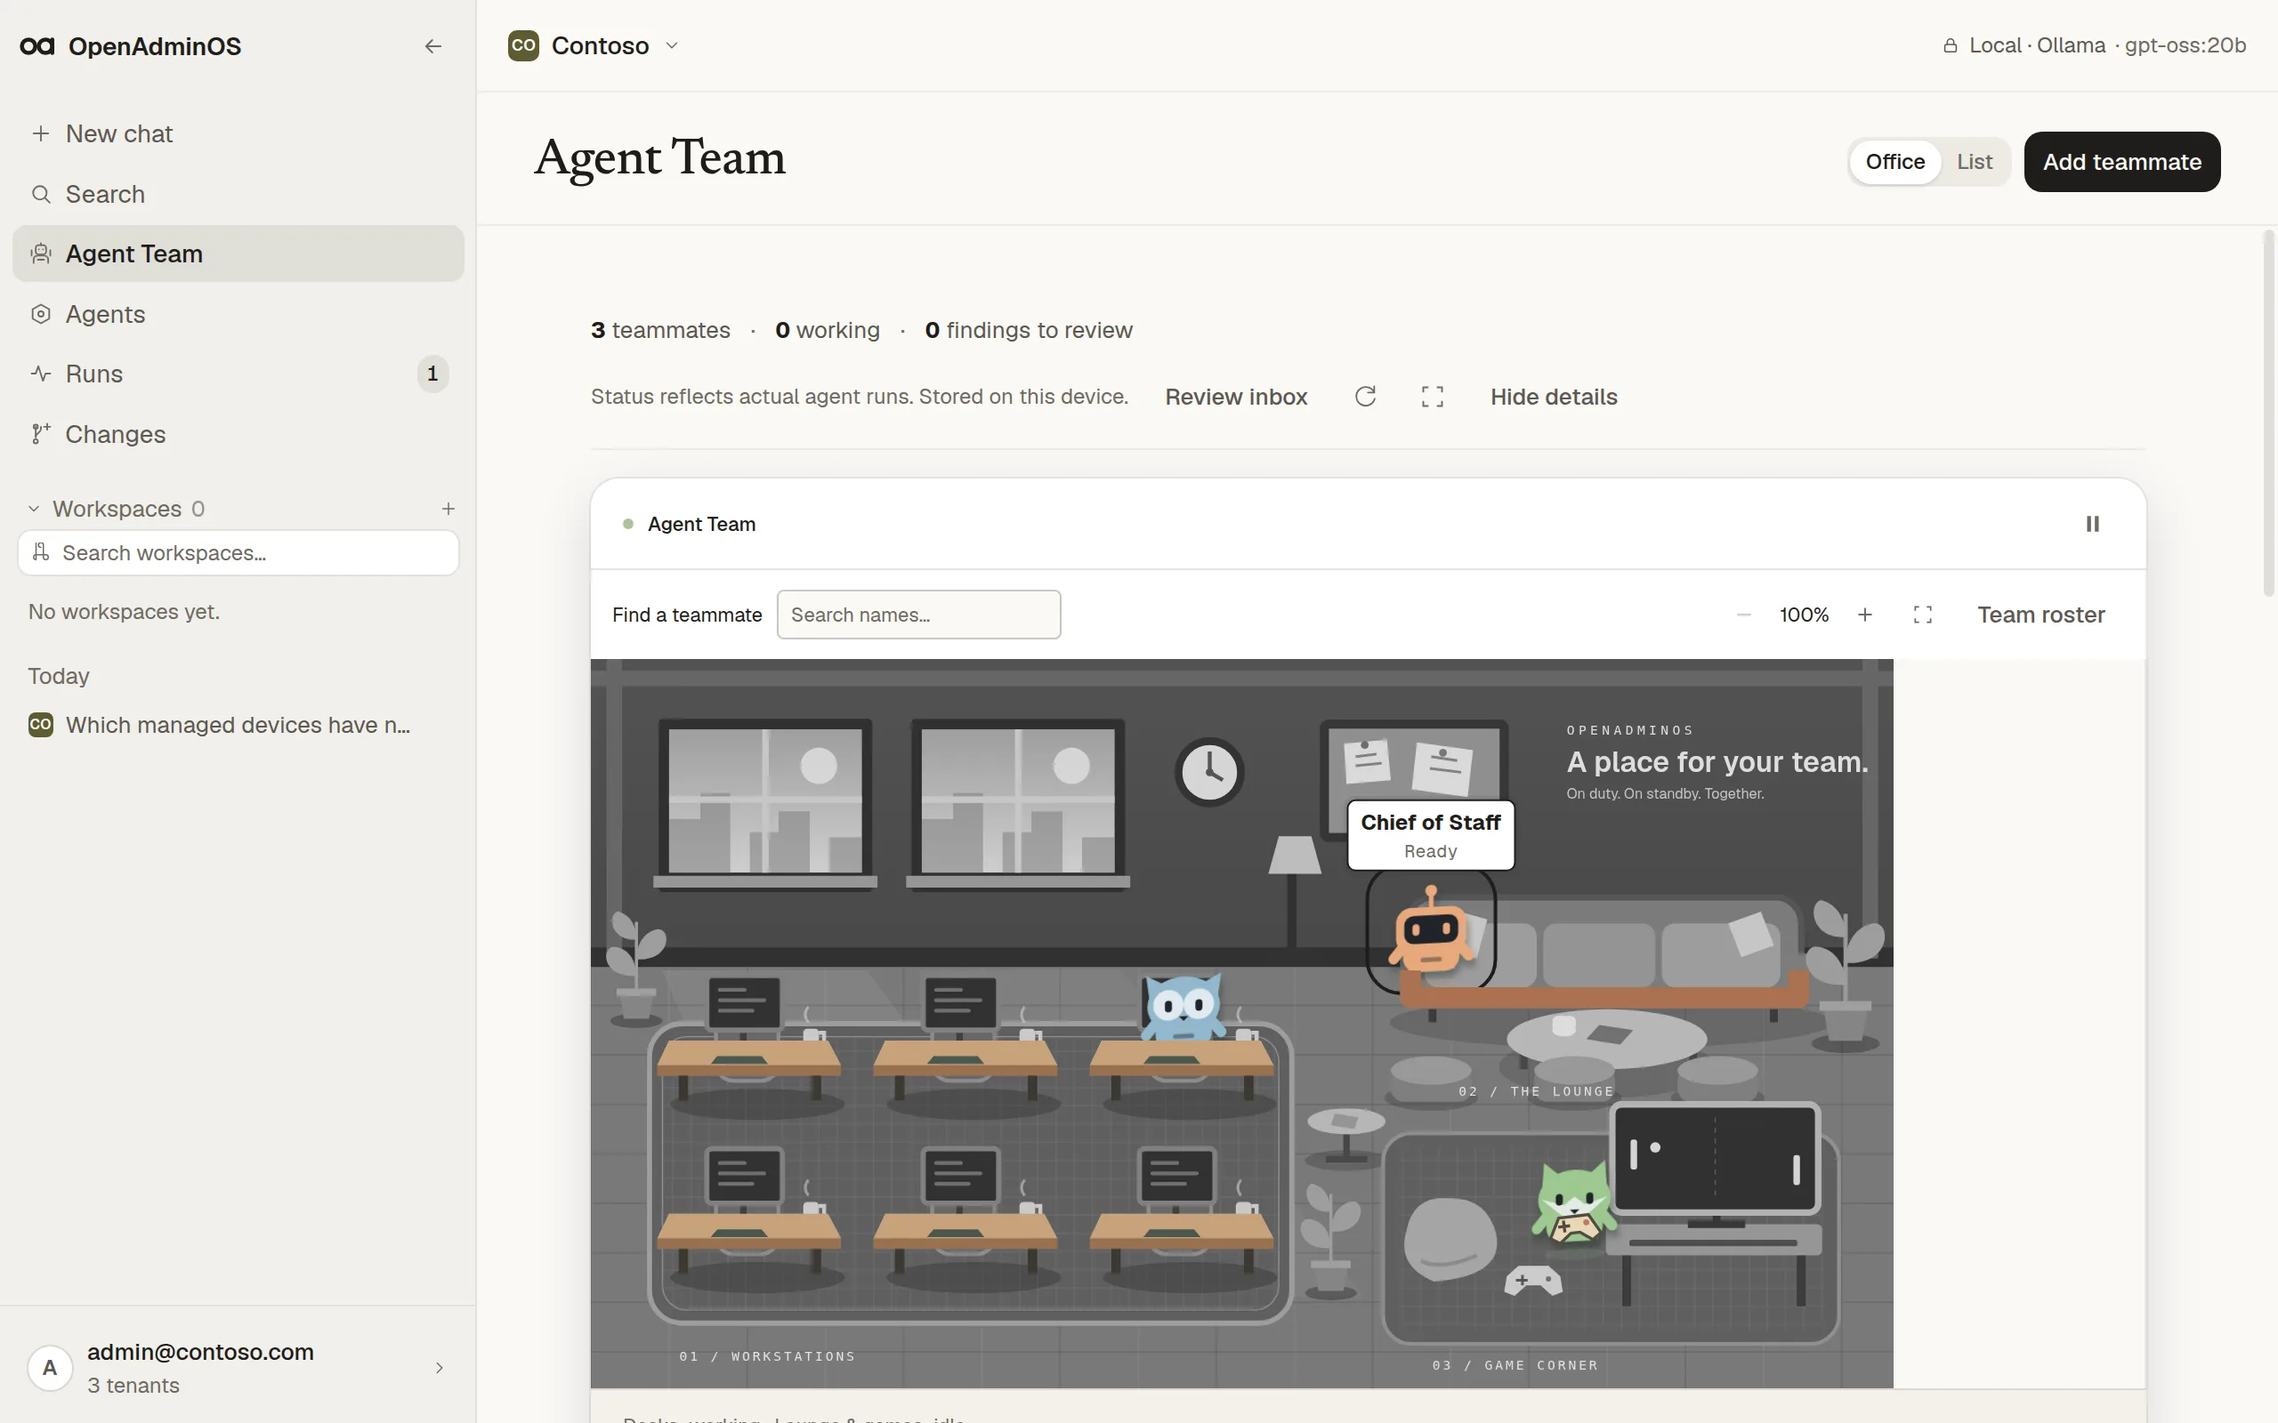Screen dimensions: 2278x1423
Task: Click the page vertical scrollbar
Action: pos(2267,414)
